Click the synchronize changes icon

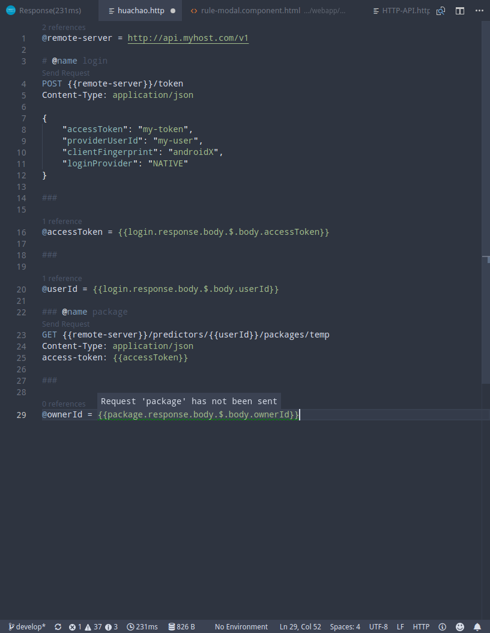(58, 626)
